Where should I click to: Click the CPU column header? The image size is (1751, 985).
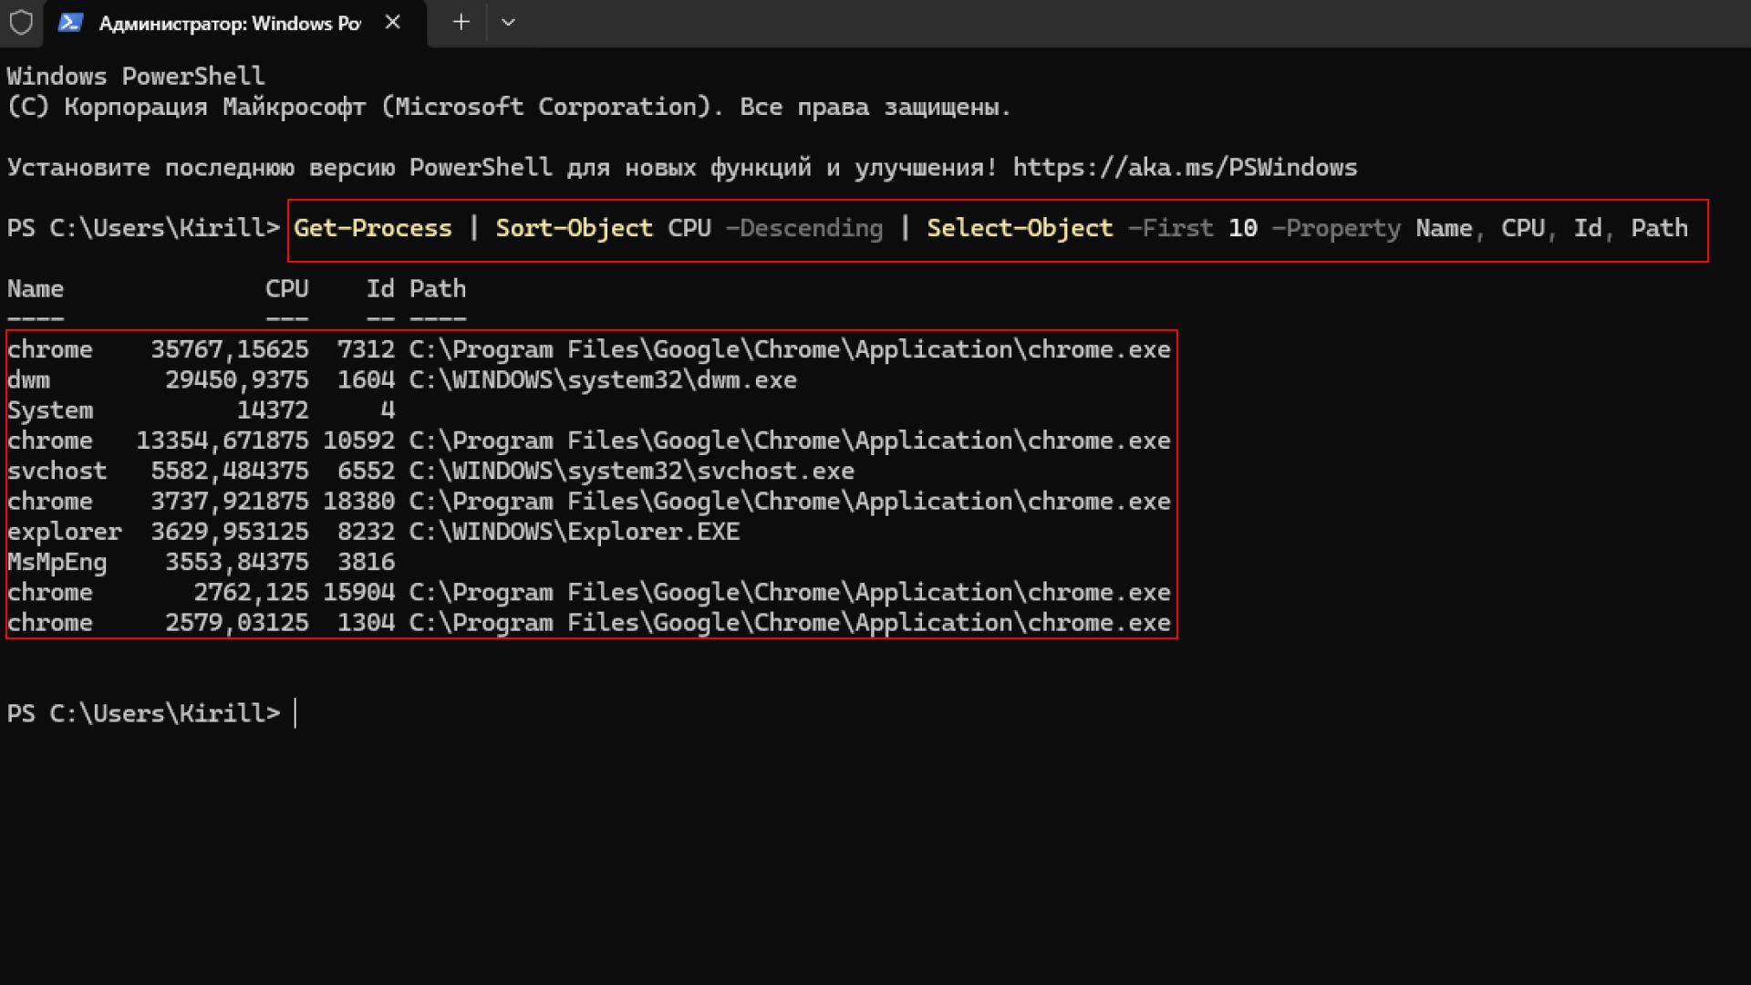pos(286,288)
